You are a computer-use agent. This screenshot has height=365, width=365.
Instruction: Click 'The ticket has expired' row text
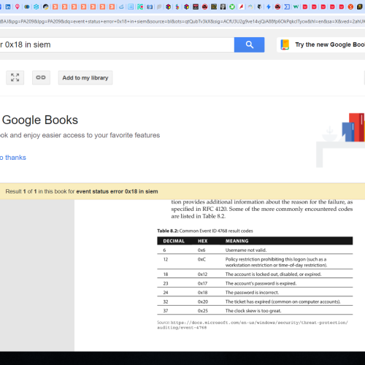[283, 301]
